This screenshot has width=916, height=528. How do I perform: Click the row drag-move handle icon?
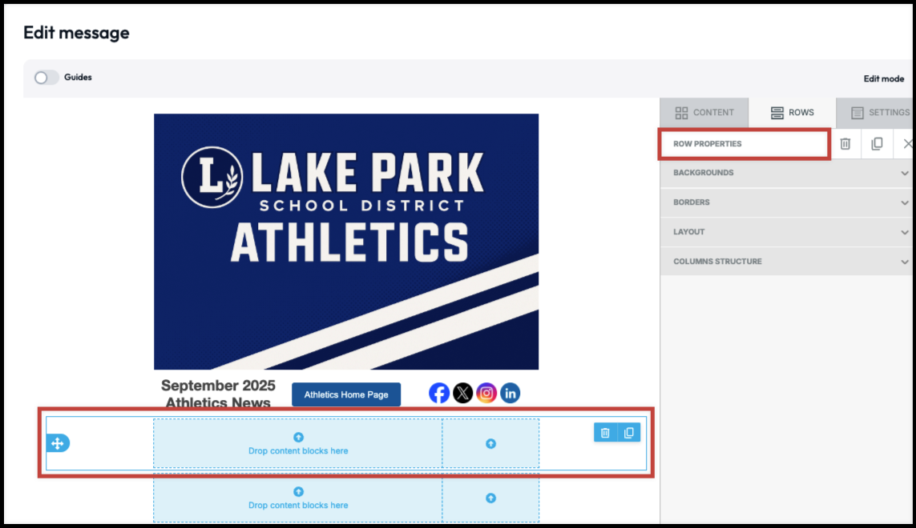click(x=58, y=443)
